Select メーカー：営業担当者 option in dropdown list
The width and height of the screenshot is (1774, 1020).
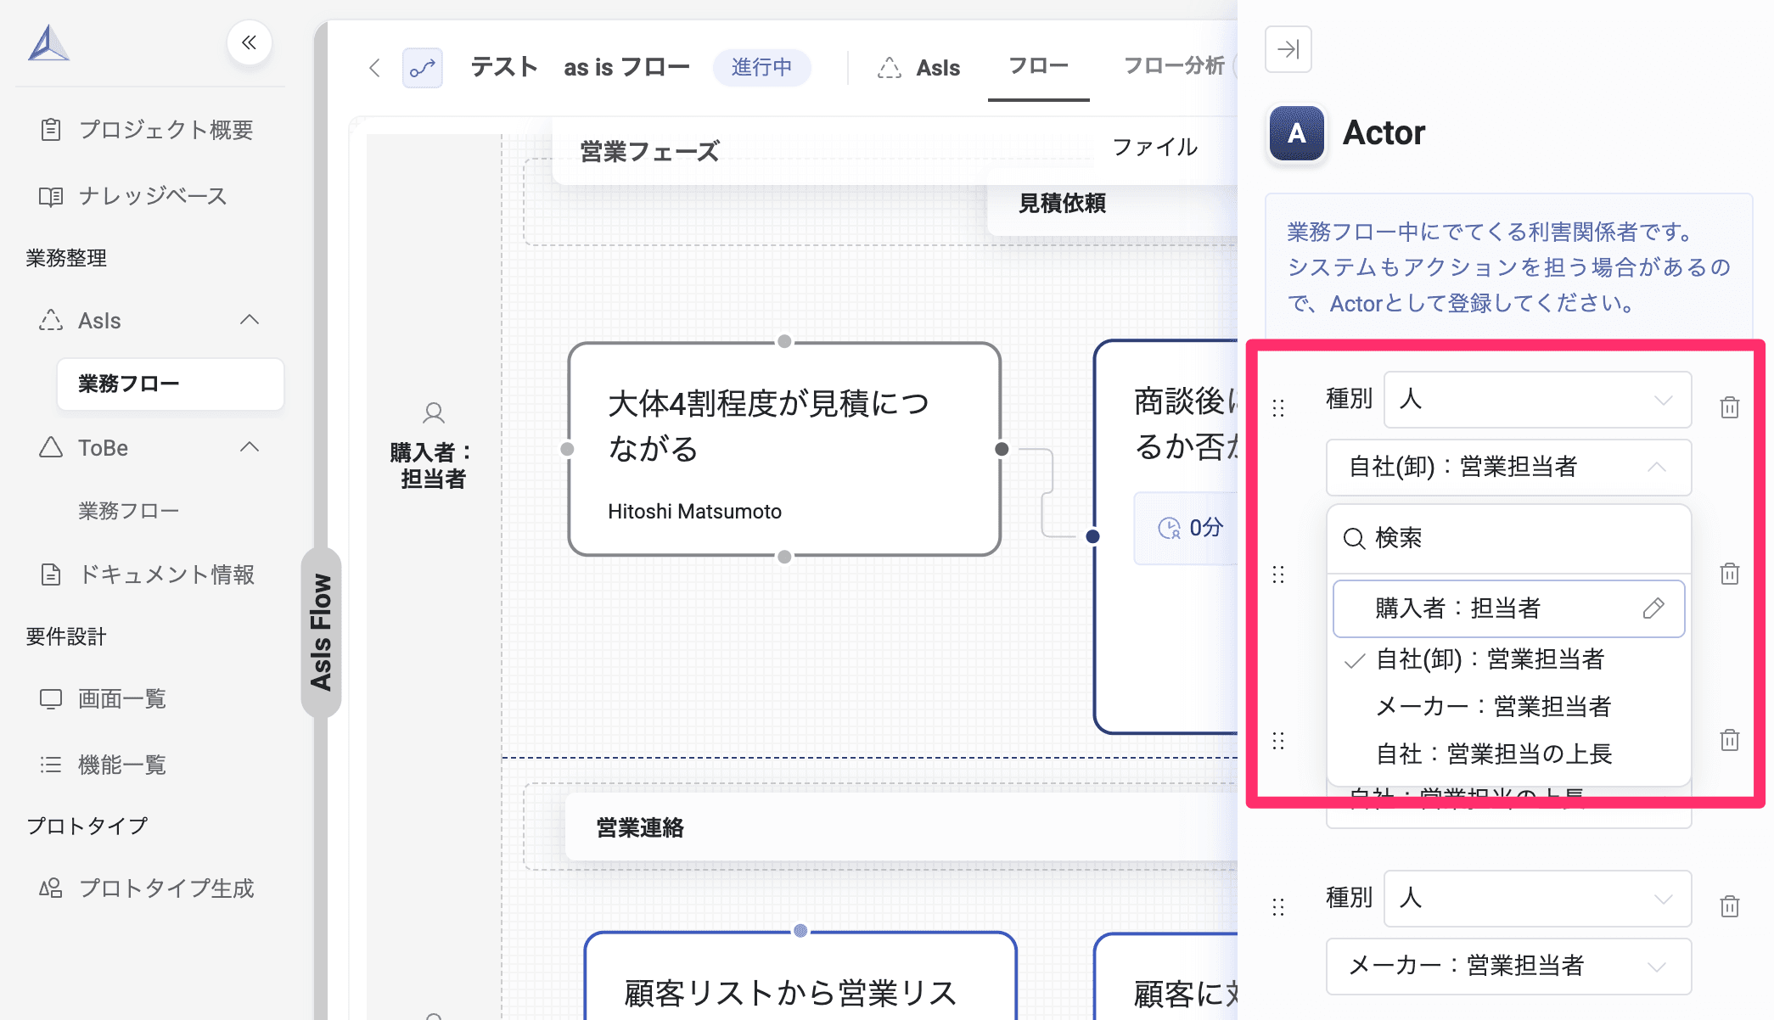pos(1492,706)
